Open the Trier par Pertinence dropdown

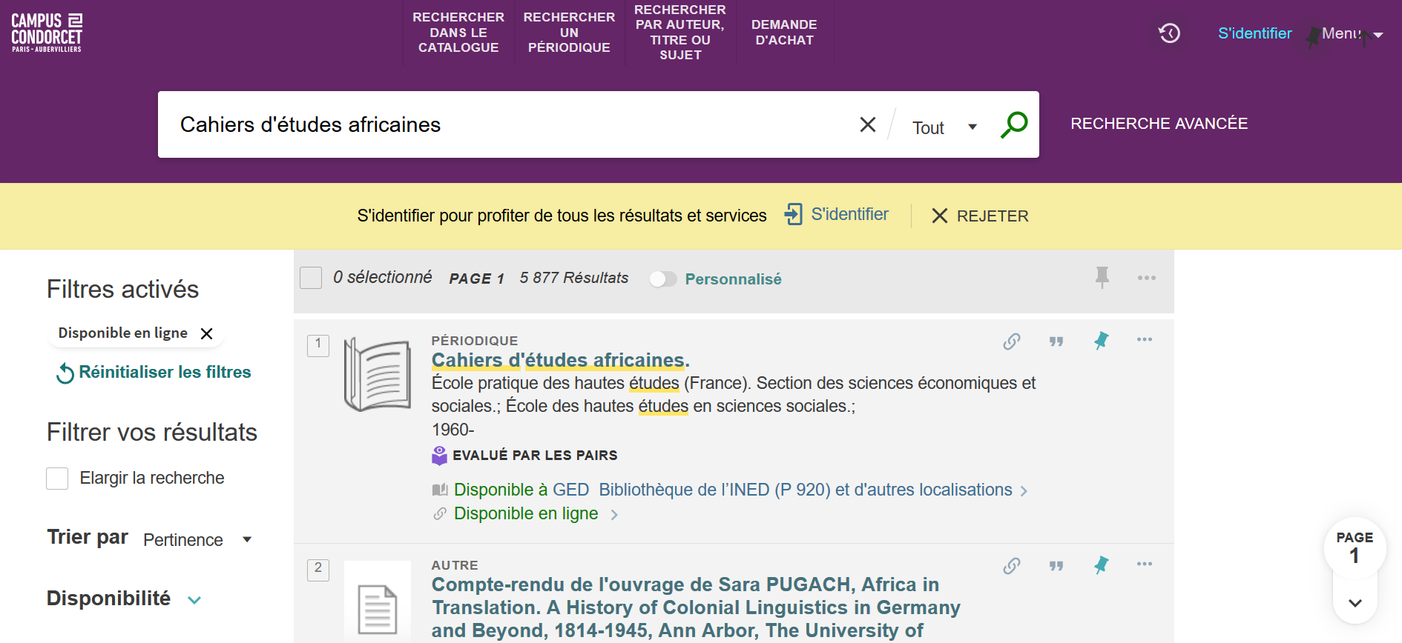pyautogui.click(x=198, y=540)
